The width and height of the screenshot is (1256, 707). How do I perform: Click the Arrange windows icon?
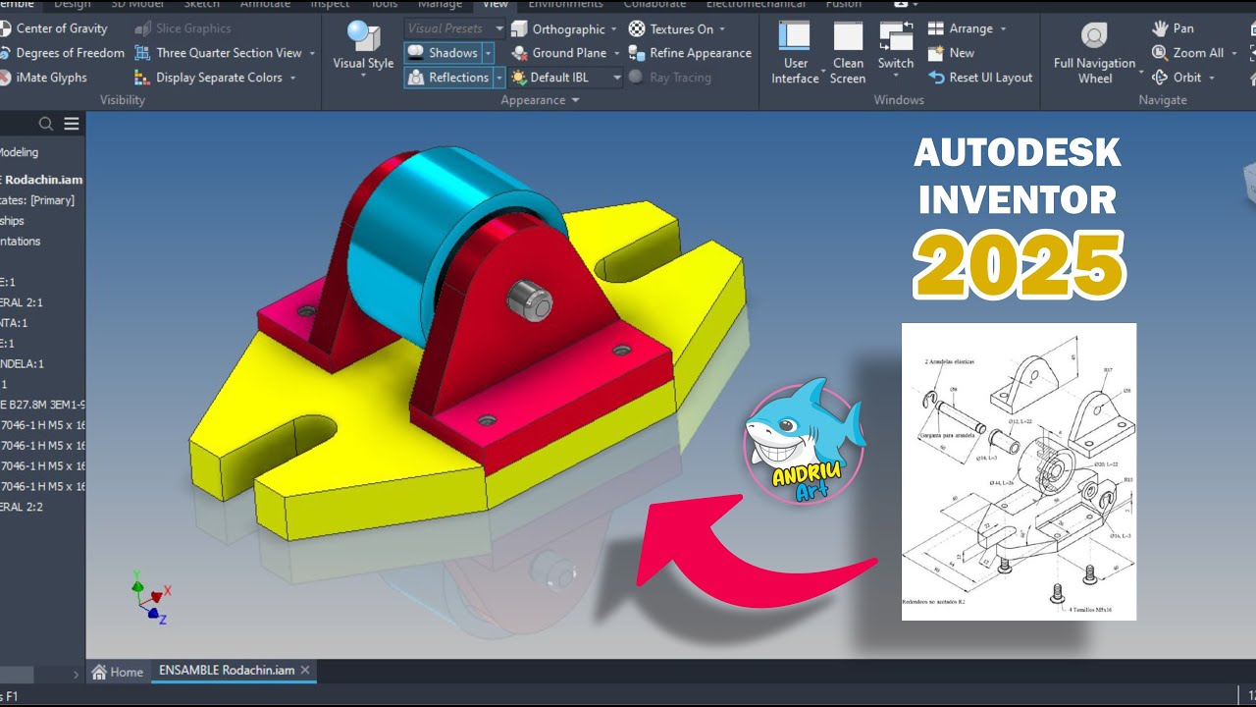coord(936,28)
